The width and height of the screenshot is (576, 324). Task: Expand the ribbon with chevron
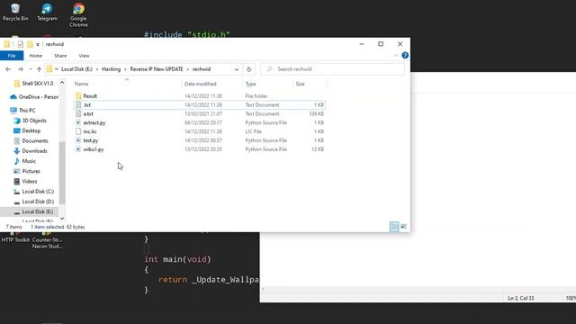coord(396,56)
